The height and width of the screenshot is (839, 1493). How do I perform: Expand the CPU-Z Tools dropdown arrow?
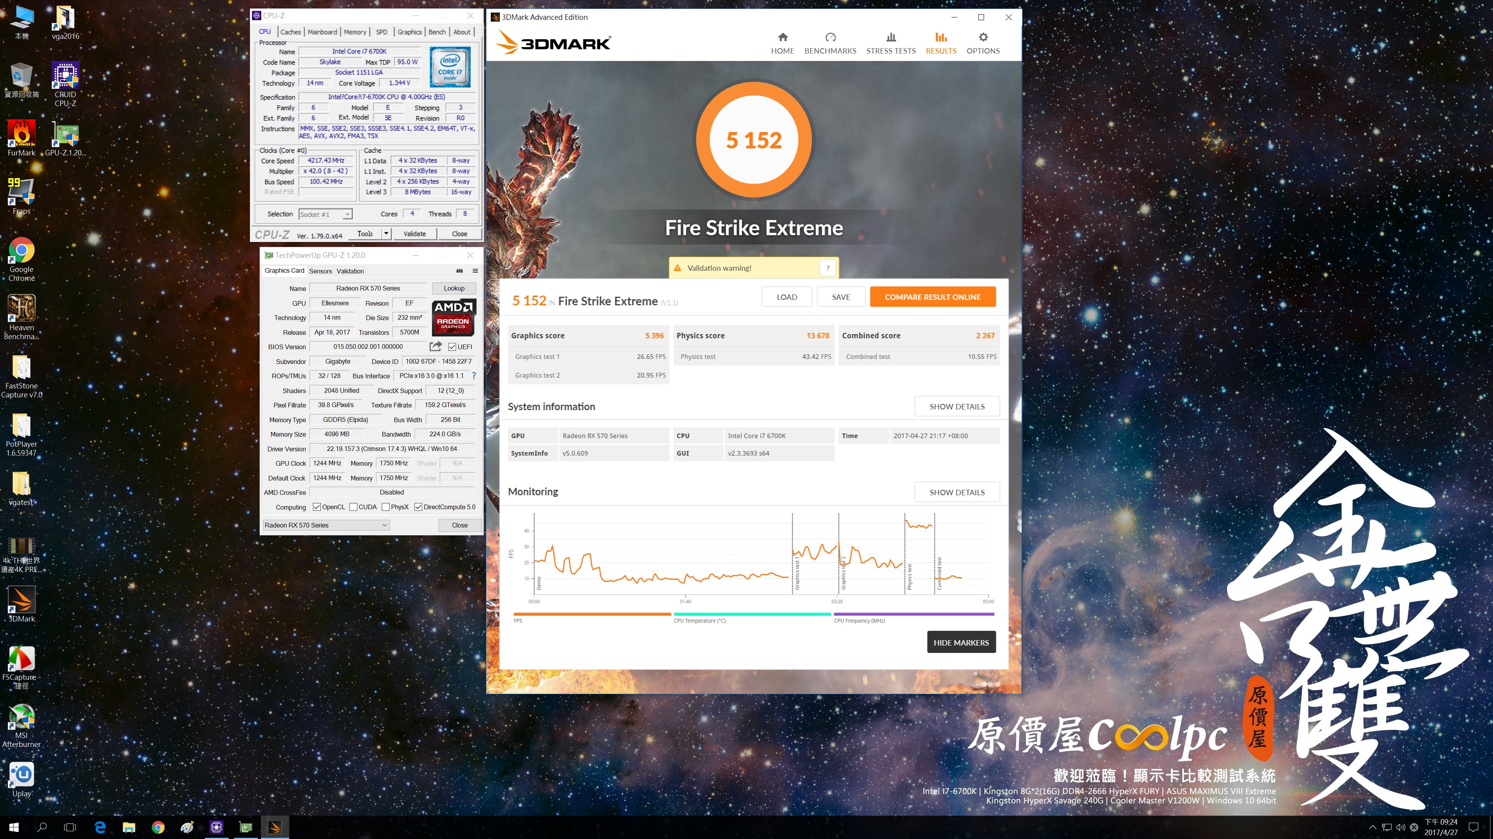[386, 233]
